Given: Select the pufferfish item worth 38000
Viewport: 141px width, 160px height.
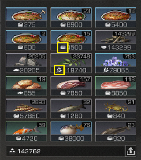Looking at the screenshot, I should [71, 131].
